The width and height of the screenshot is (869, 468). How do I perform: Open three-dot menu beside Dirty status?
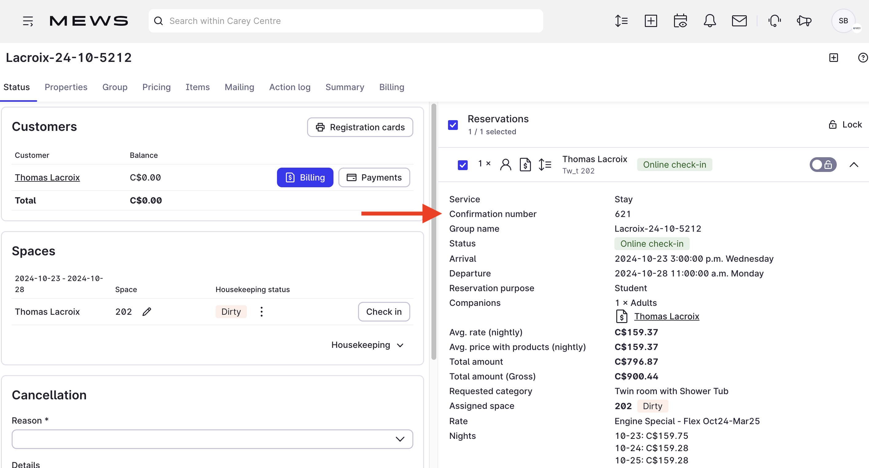tap(261, 312)
